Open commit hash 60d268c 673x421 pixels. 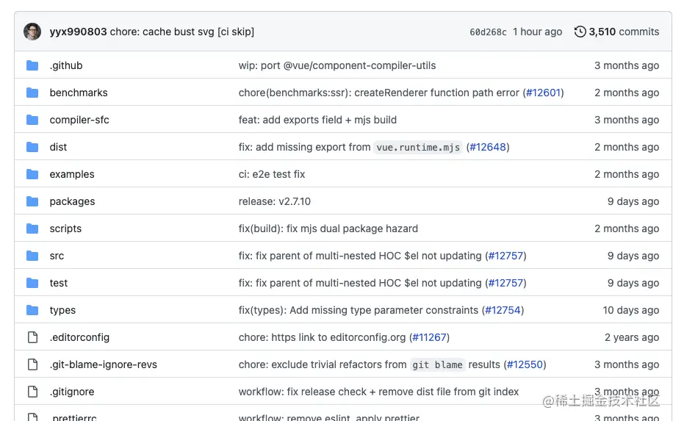[x=488, y=32]
